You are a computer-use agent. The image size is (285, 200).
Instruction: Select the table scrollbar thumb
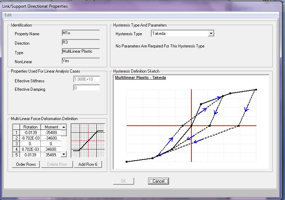click(x=64, y=133)
